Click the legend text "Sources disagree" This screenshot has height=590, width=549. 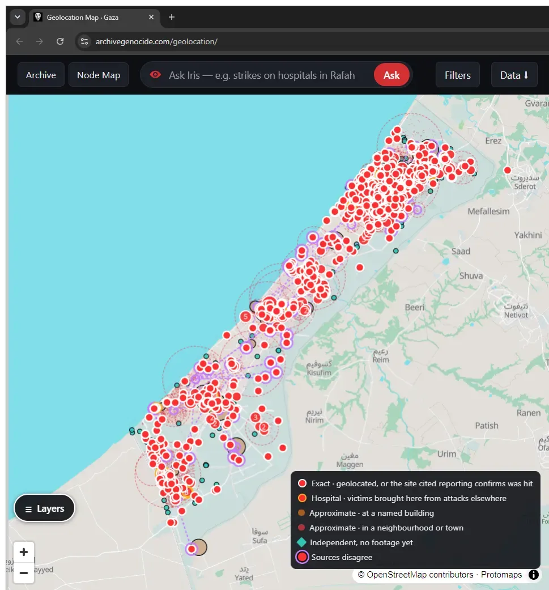pyautogui.click(x=342, y=557)
